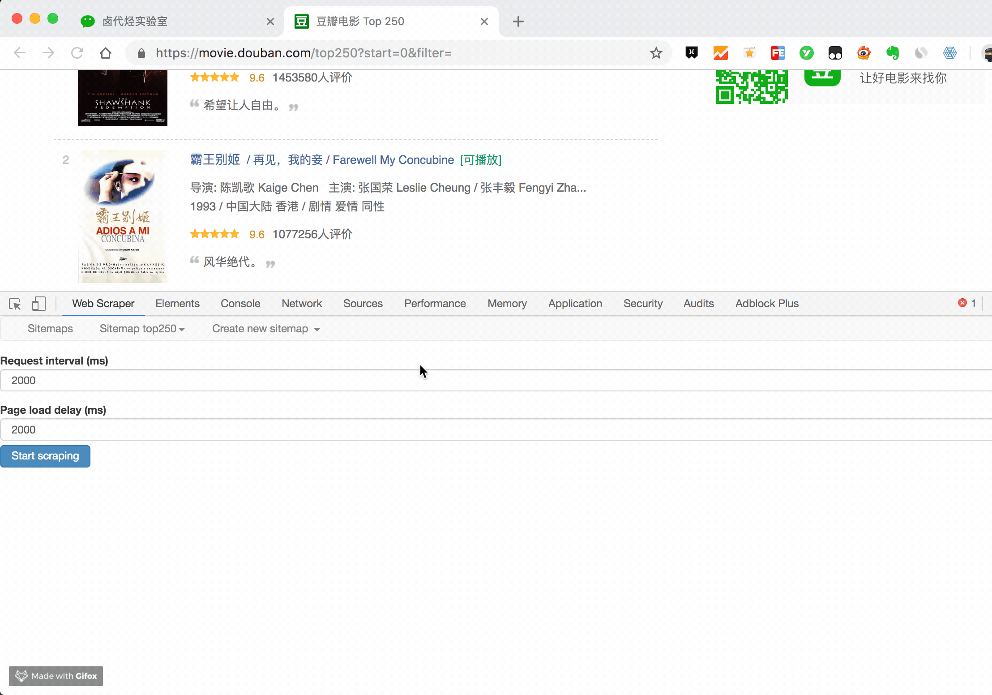Open the gray swirl extension icon
The height and width of the screenshot is (695, 992).
point(921,53)
